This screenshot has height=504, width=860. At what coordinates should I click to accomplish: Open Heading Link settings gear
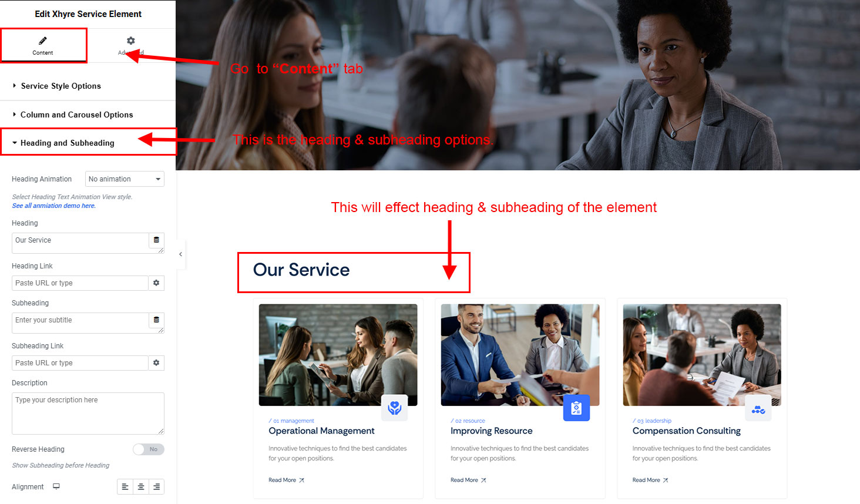pyautogui.click(x=156, y=283)
